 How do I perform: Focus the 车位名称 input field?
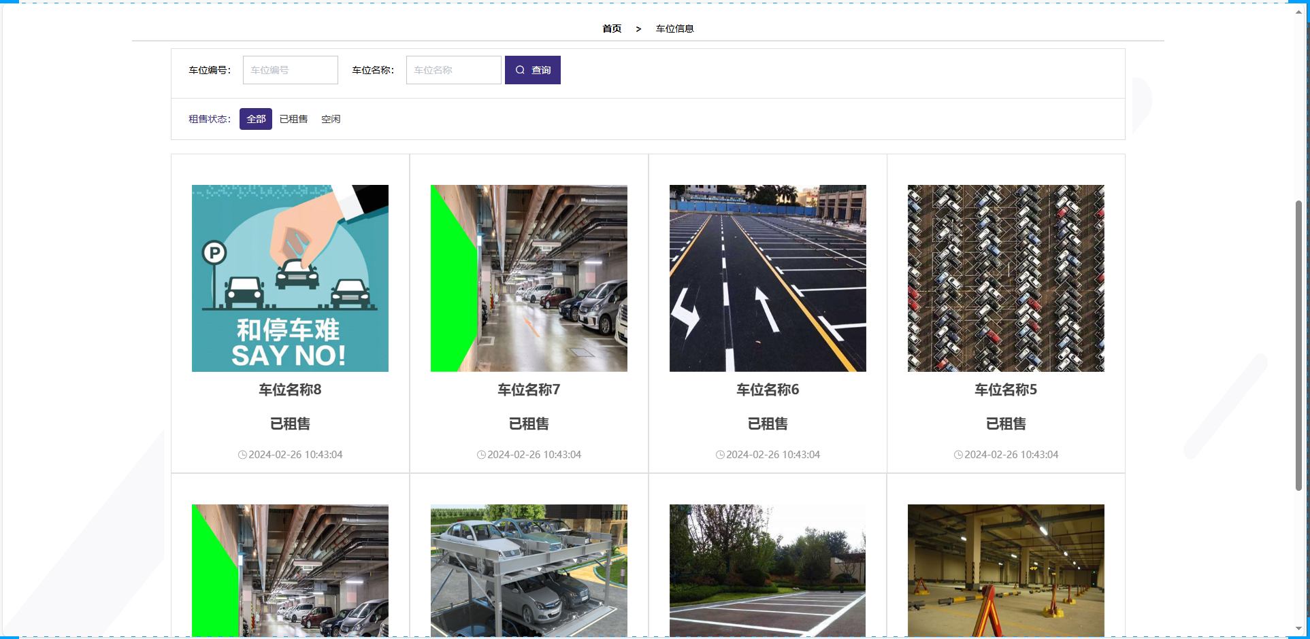pos(454,70)
